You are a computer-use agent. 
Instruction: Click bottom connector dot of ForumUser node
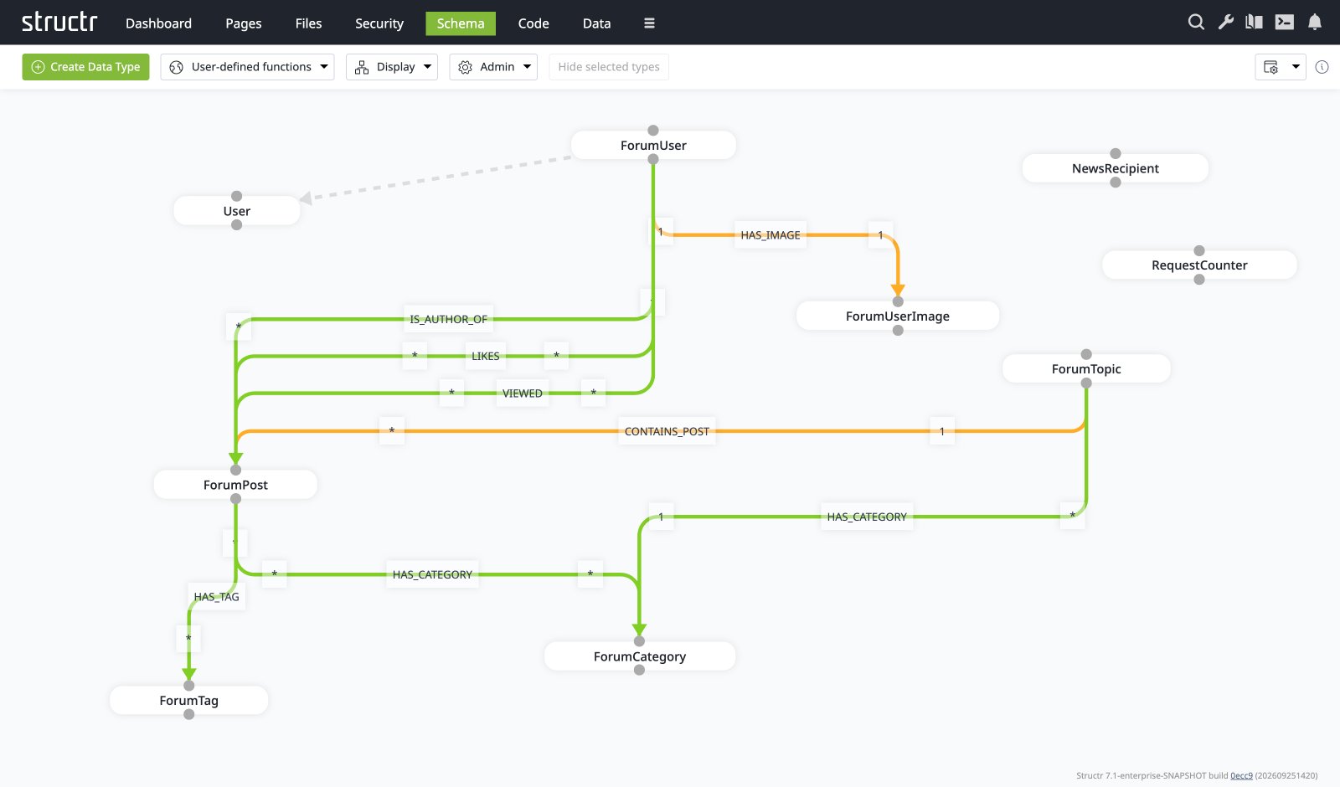point(653,159)
